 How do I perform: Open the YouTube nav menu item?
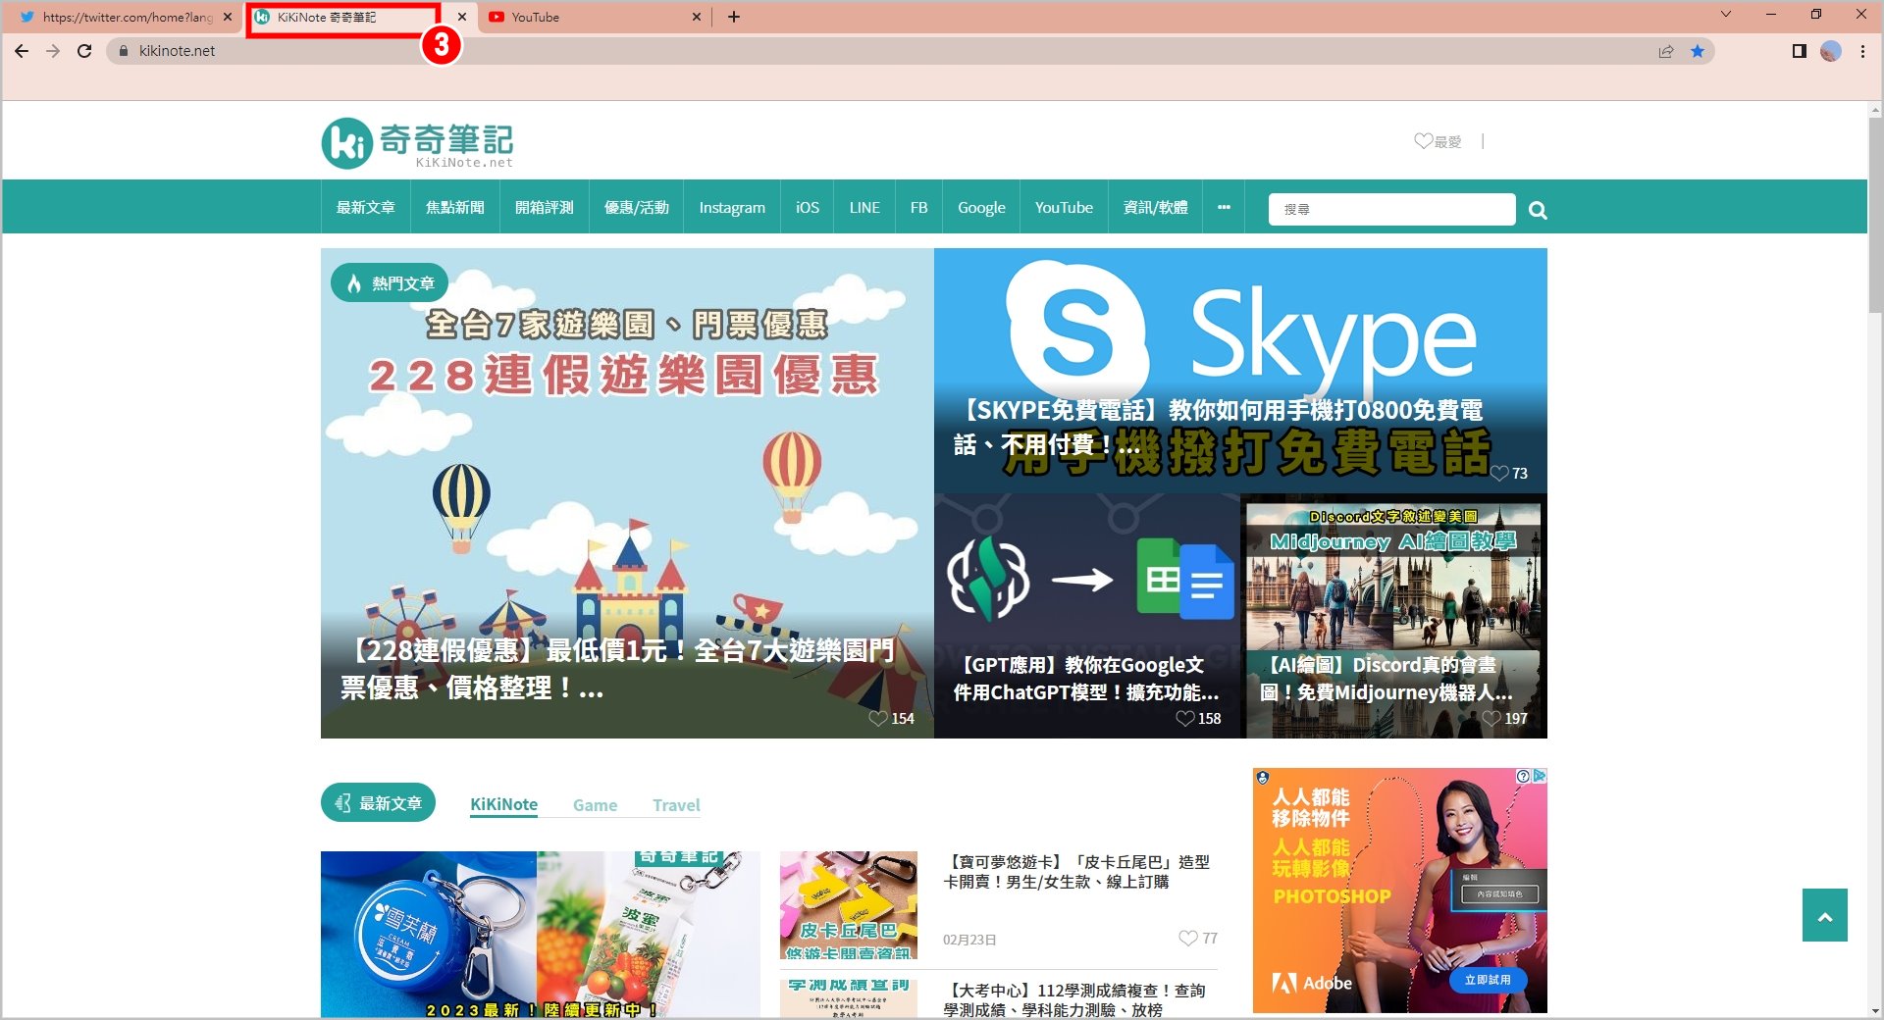1064,207
